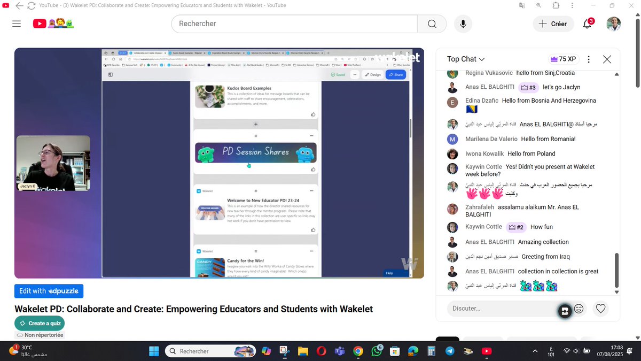The width and height of the screenshot is (641, 361).
Task: Expand the system tray hidden icons chevron
Action: pos(535,351)
